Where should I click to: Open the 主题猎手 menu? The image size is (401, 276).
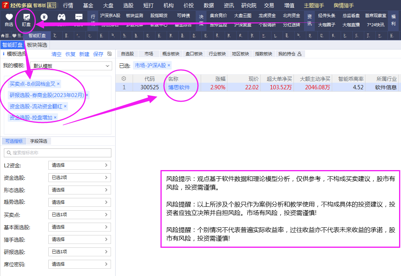point(314,5)
